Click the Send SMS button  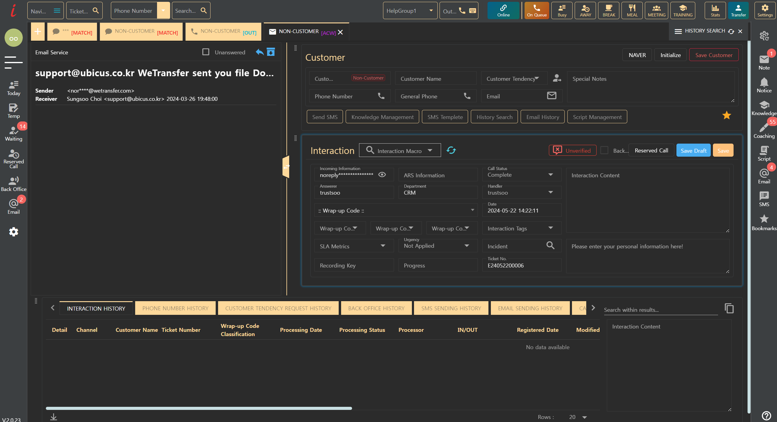click(325, 117)
